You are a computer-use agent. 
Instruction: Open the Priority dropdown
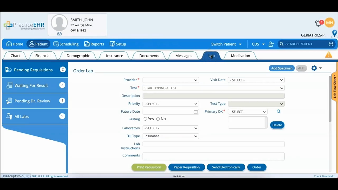[x=171, y=104]
